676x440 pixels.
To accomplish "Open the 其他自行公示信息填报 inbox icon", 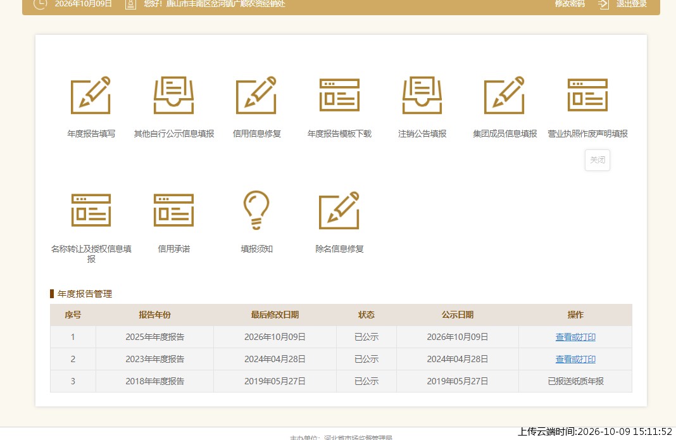I will pos(173,96).
